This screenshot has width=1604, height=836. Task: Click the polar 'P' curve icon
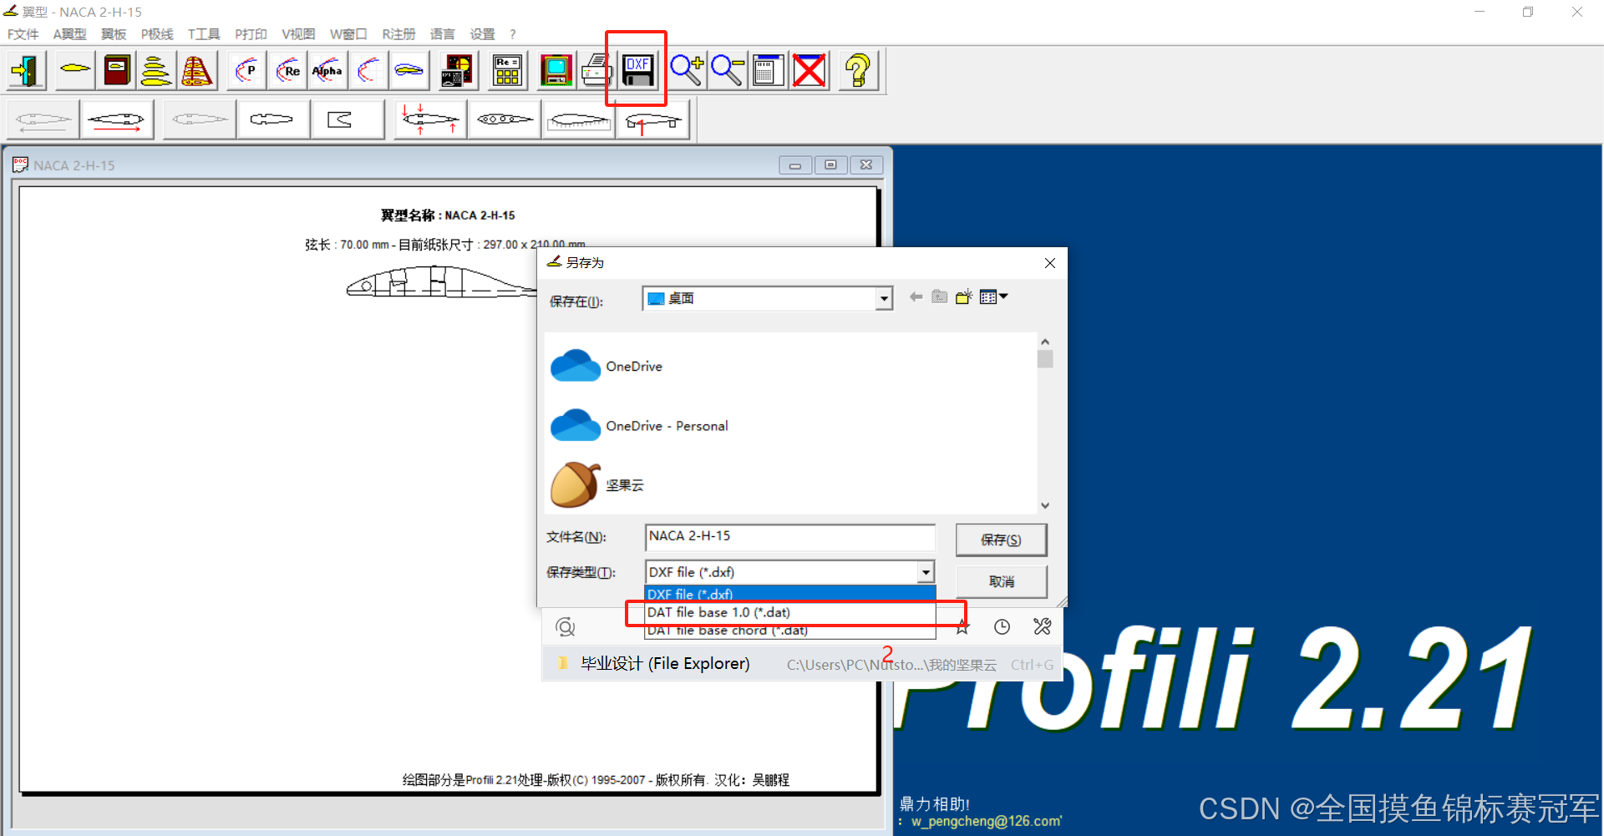coord(246,70)
